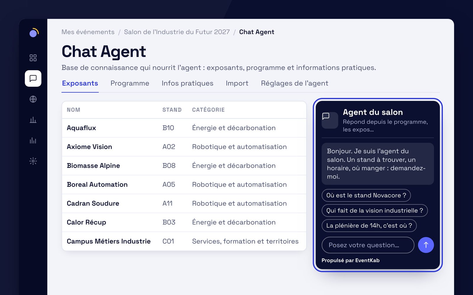The height and width of the screenshot is (295, 473).
Task: Click the NOM column header
Action: coord(74,110)
